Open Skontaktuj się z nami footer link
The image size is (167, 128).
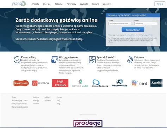(x=19, y=100)
